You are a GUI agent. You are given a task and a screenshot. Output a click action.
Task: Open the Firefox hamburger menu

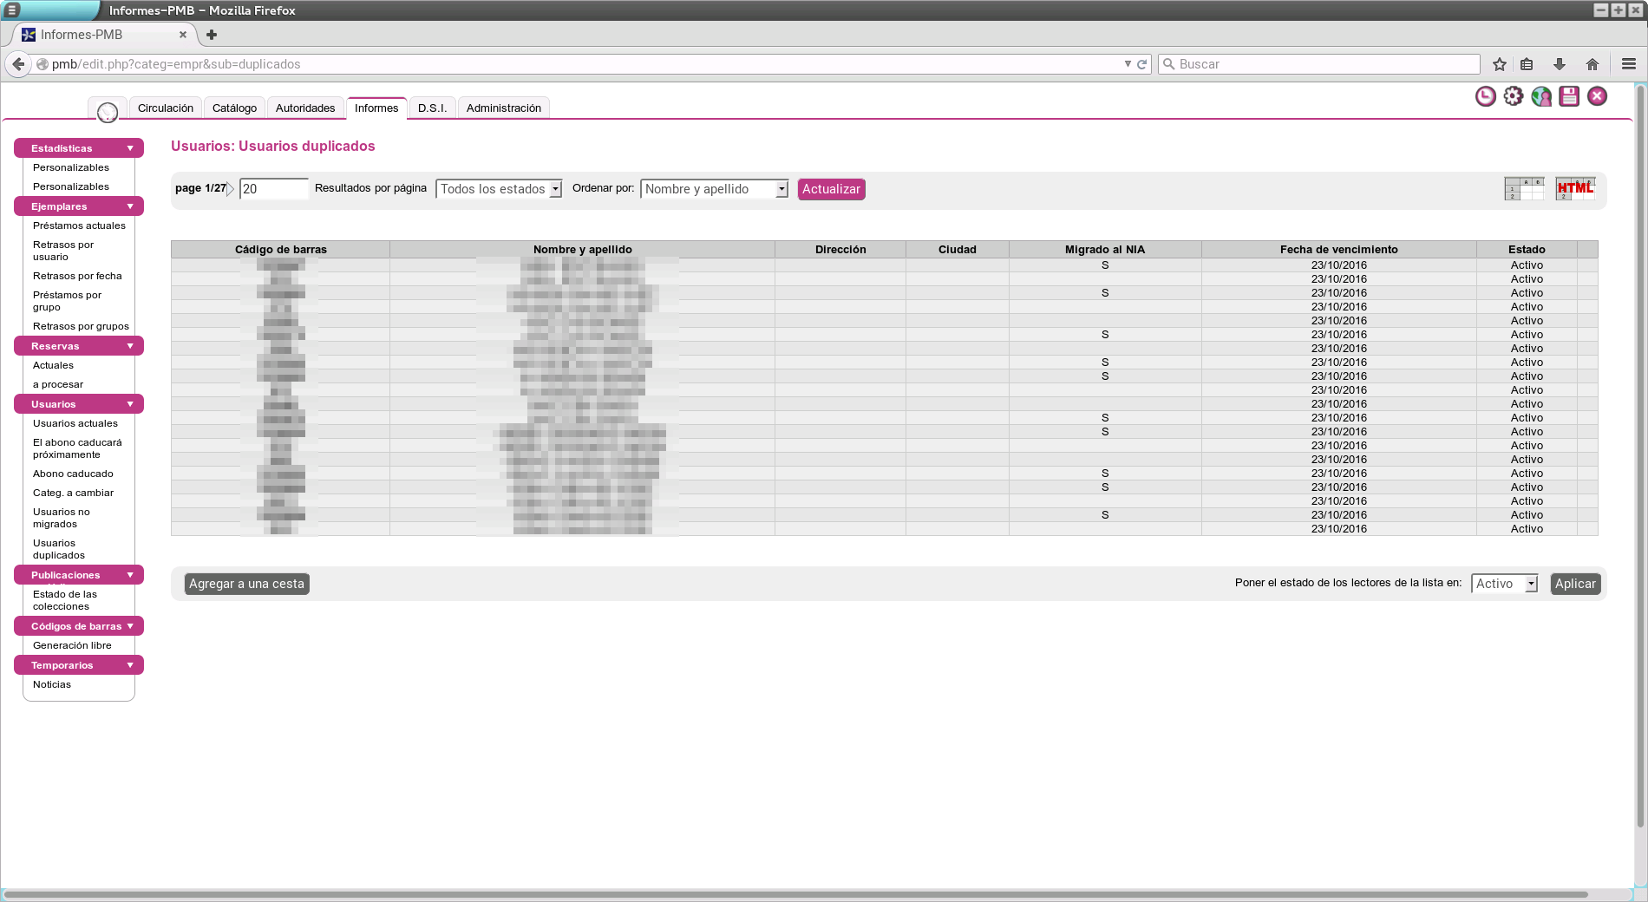point(1628,64)
